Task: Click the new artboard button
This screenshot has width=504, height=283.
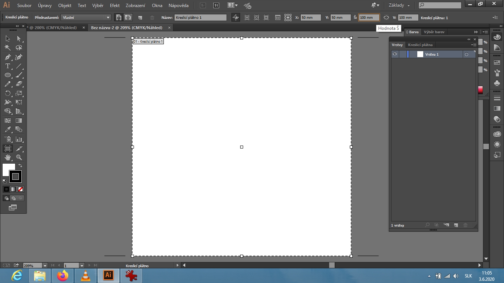Action: (x=140, y=18)
